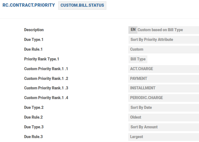Click the 'Priority Rank Type.1' label
The image size is (199, 142).
[42, 59]
